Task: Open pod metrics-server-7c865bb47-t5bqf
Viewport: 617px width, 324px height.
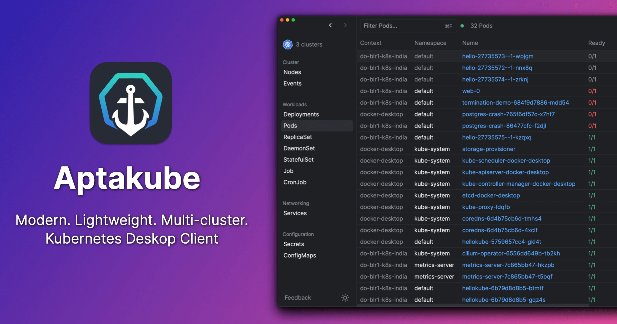Action: (507, 276)
